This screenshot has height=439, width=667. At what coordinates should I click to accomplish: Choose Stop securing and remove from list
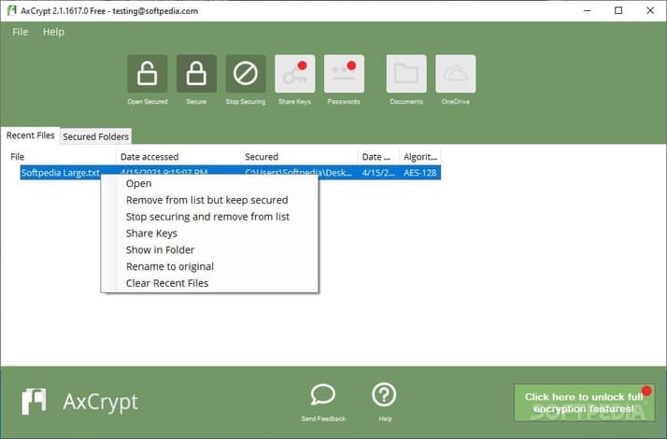207,217
